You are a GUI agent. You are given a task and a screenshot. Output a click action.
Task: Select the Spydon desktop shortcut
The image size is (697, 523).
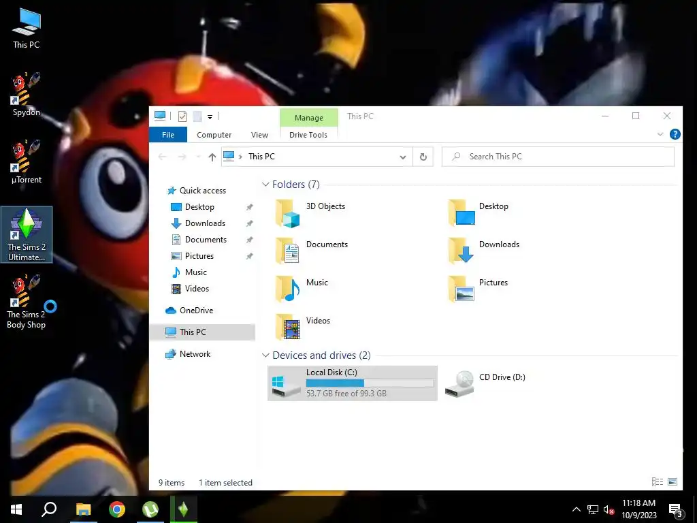[x=27, y=94]
